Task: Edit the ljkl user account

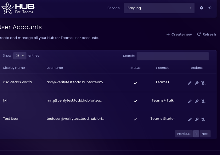Action: point(190,101)
